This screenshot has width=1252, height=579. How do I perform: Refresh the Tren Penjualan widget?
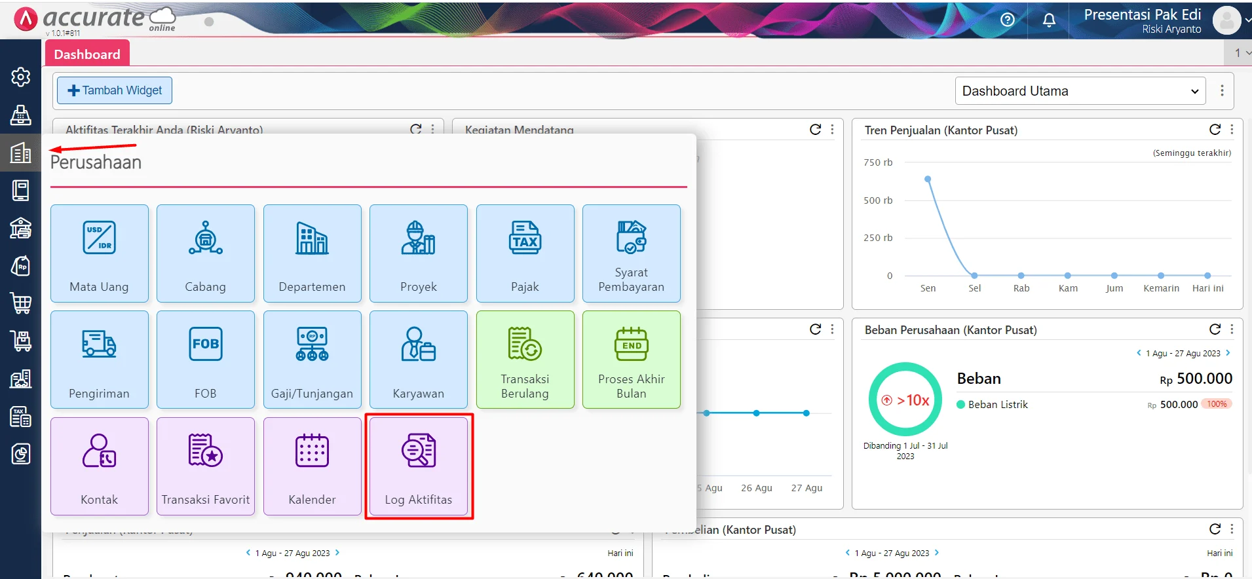point(1215,130)
